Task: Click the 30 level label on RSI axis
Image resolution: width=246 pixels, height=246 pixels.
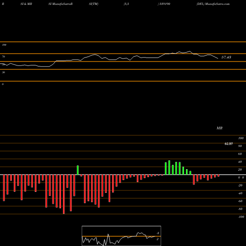Action: point(3,72)
